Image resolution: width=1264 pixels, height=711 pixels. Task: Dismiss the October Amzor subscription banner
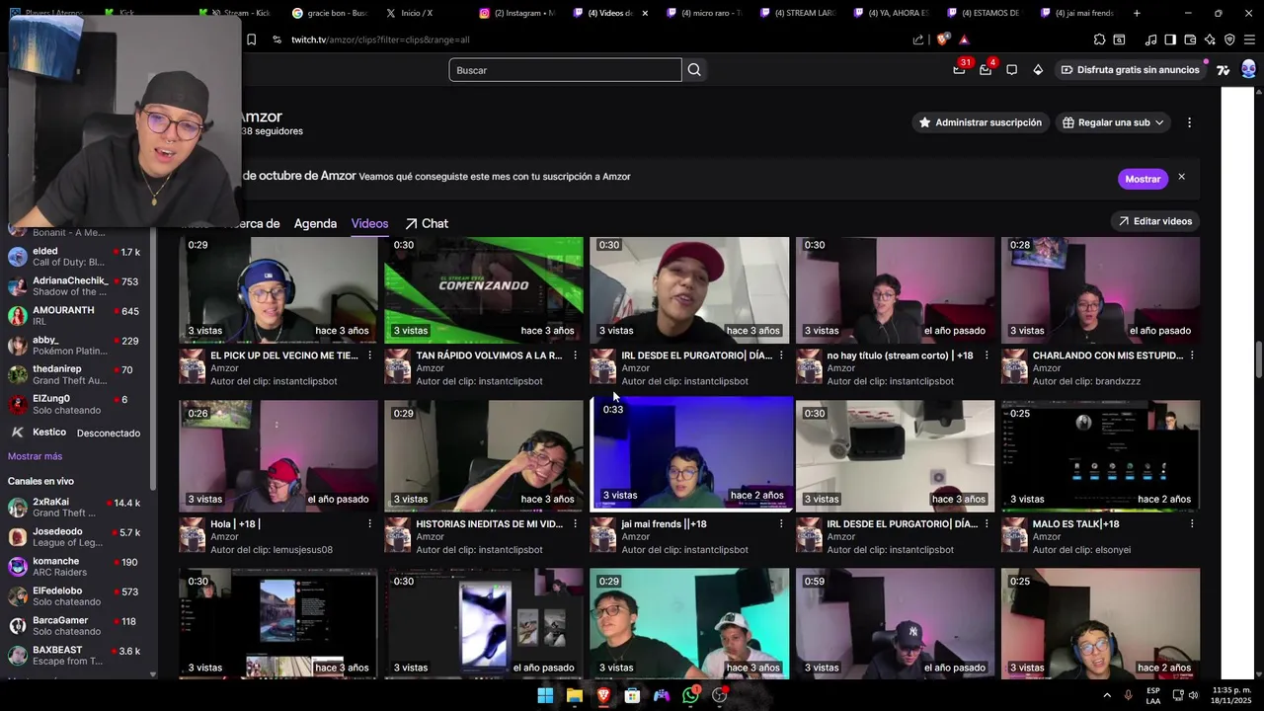[x=1181, y=177]
